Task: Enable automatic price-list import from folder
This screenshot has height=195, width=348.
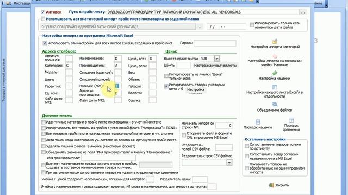Action: point(43,19)
